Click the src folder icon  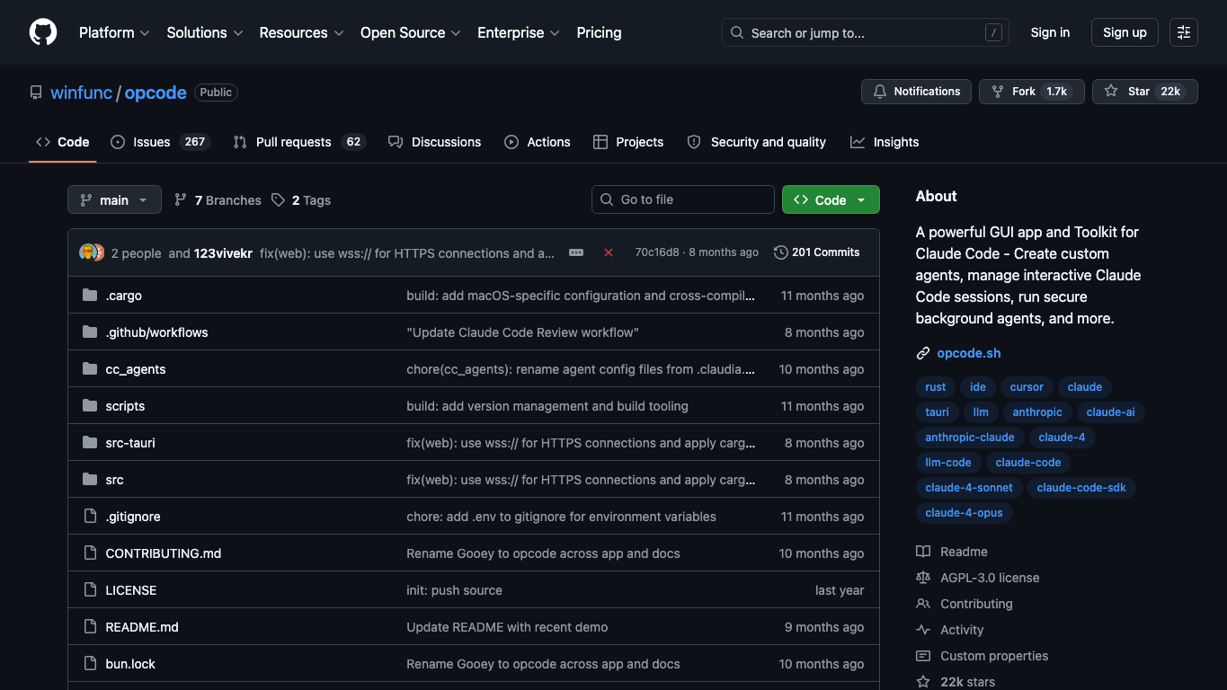(x=90, y=480)
